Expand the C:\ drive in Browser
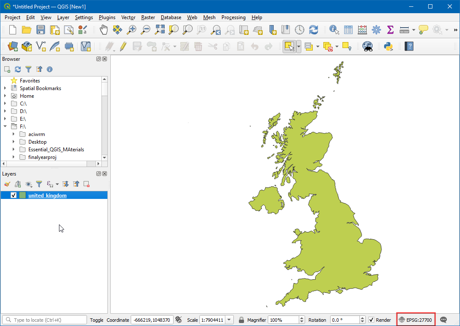460x326 pixels. coord(5,104)
